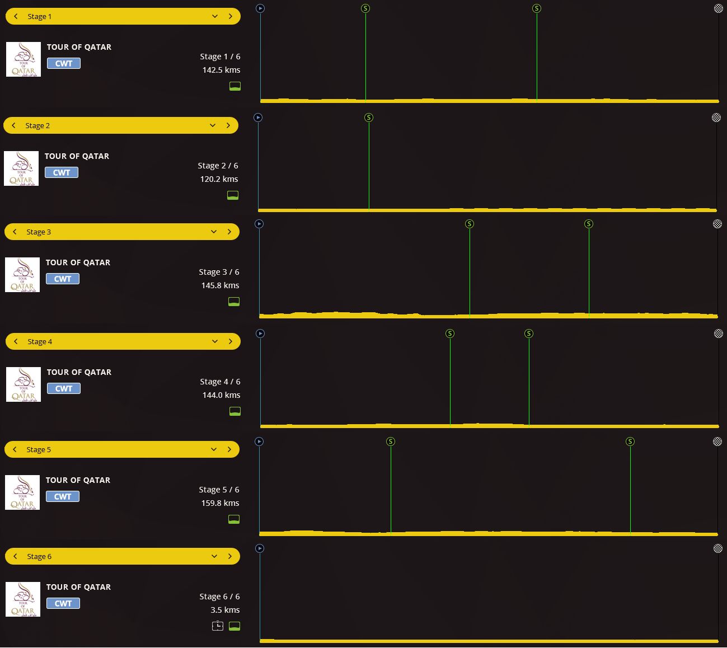Click the '159.8 kms' distance text
The image size is (727, 648).
220,503
